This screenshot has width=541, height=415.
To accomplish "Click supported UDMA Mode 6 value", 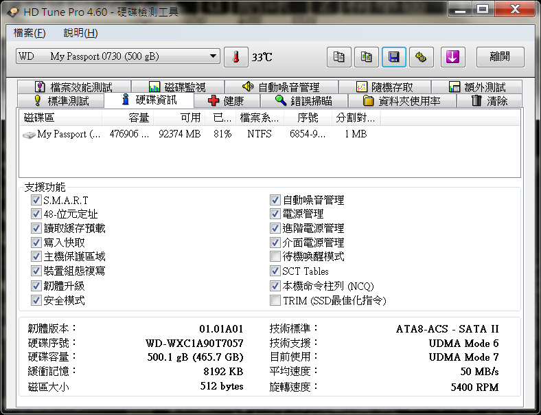I will [463, 343].
